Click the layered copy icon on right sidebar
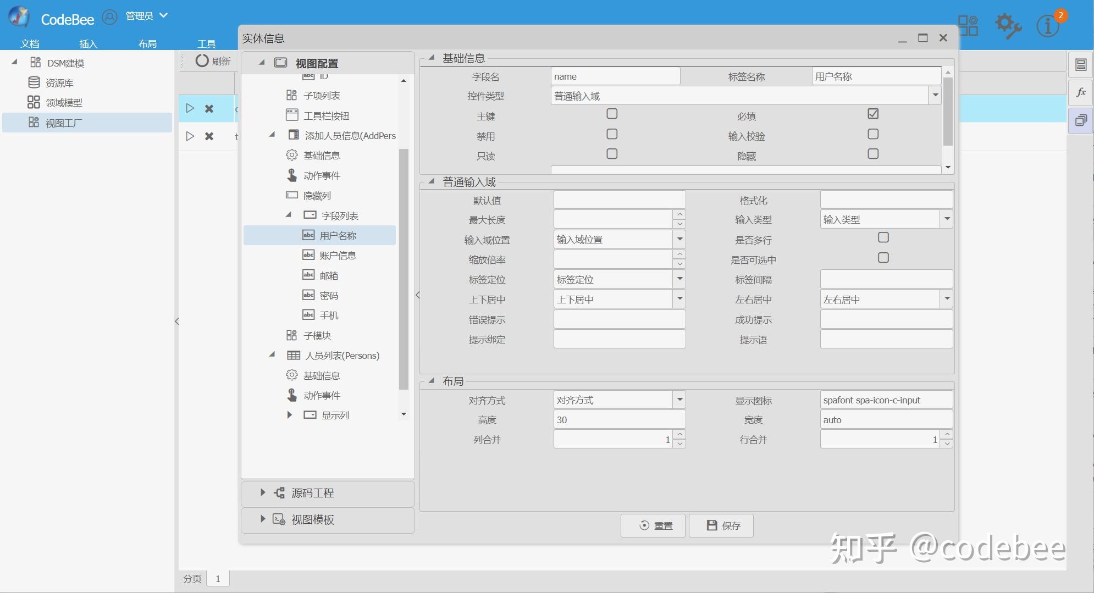 1081,120
